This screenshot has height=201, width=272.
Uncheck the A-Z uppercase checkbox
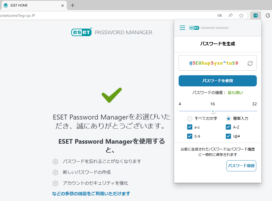click(x=228, y=127)
